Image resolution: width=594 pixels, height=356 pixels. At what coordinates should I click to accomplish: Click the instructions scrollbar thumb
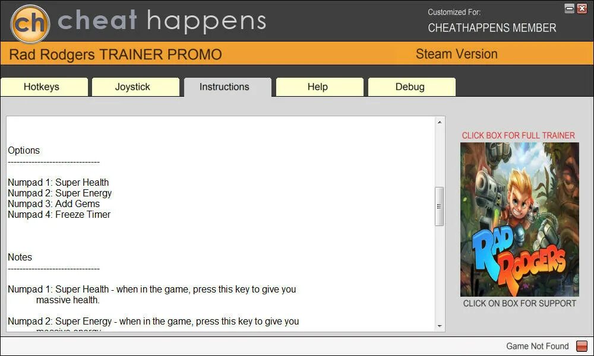click(440, 206)
